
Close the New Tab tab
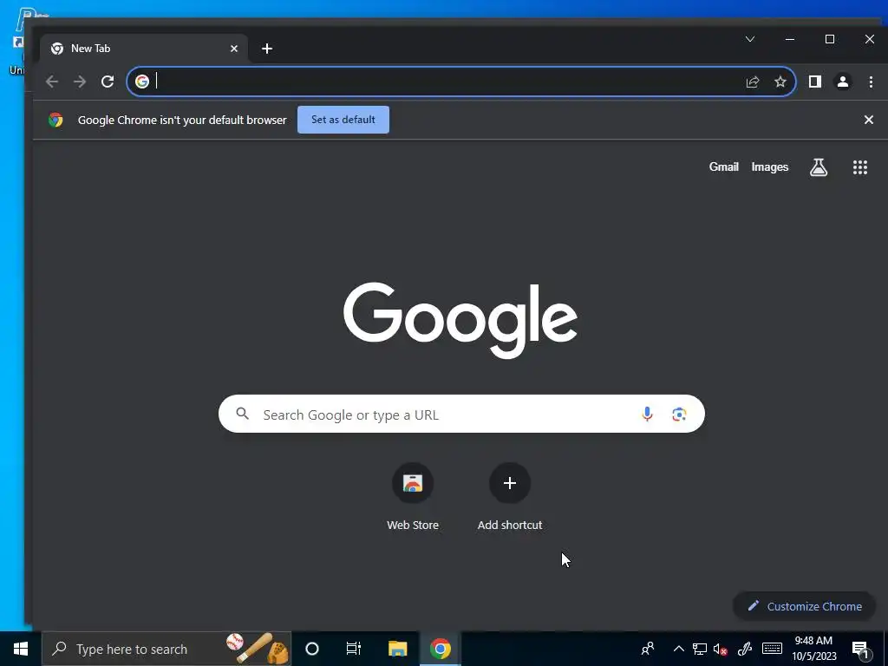tap(234, 49)
